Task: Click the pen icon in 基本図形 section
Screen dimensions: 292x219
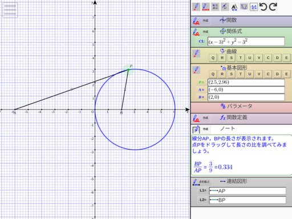Action: [x=196, y=70]
